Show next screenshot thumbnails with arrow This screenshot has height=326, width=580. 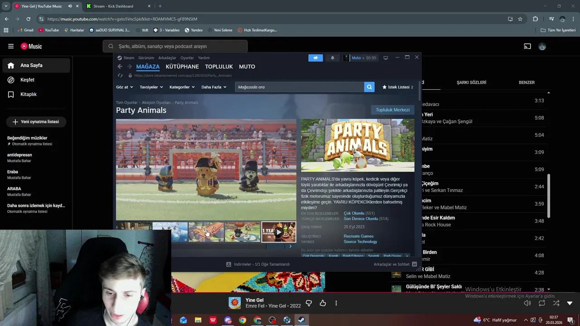point(290,246)
